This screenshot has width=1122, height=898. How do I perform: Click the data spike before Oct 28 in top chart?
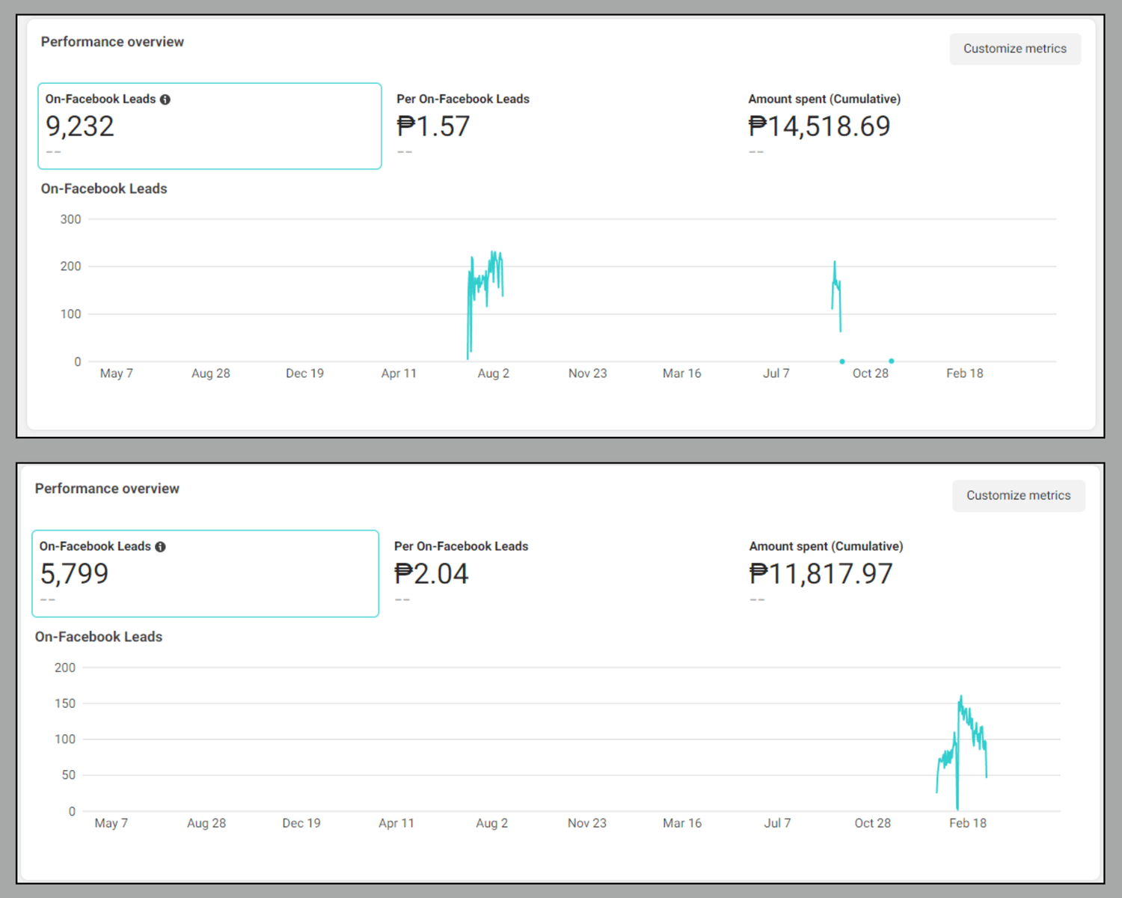point(836,296)
